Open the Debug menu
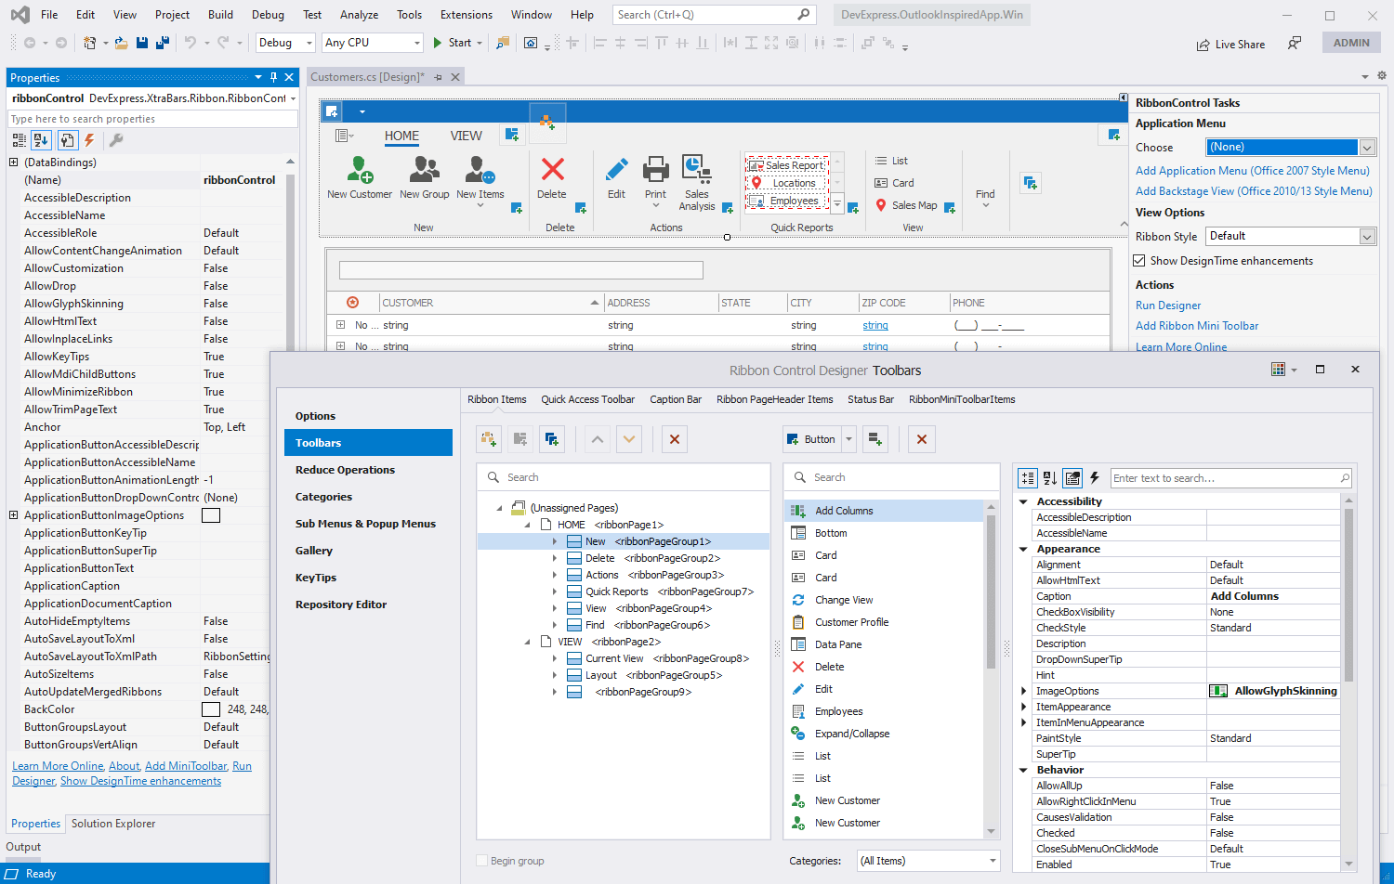 point(268,14)
